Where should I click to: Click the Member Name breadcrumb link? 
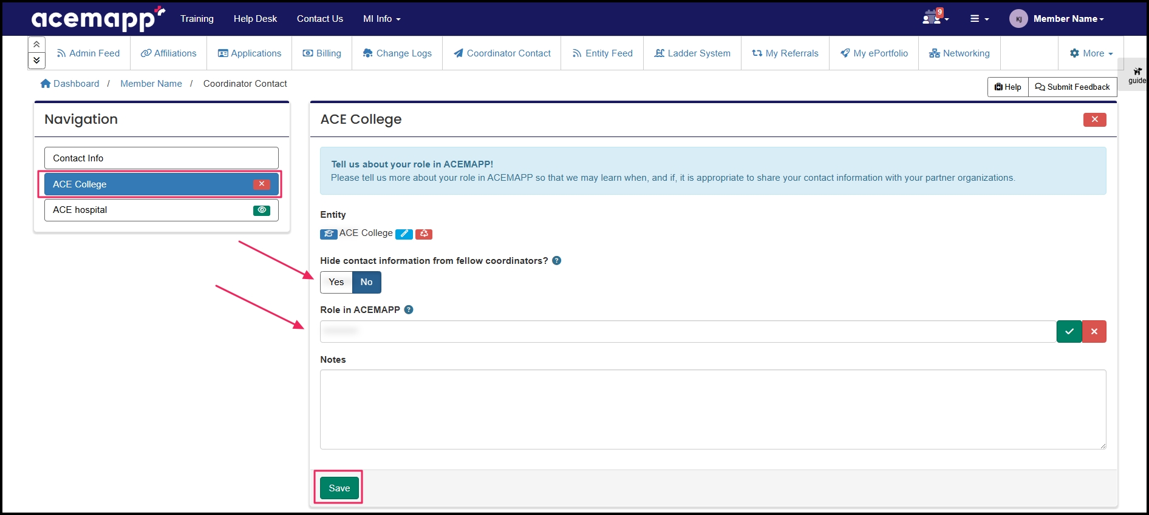click(151, 84)
